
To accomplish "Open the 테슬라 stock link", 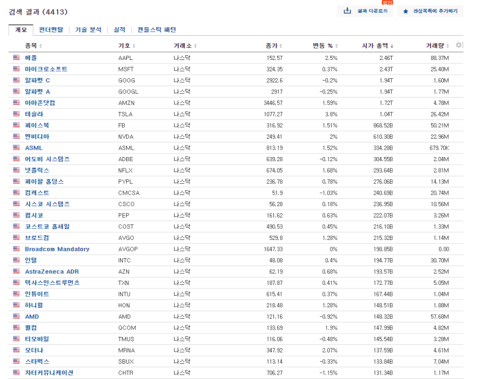I will (x=34, y=114).
